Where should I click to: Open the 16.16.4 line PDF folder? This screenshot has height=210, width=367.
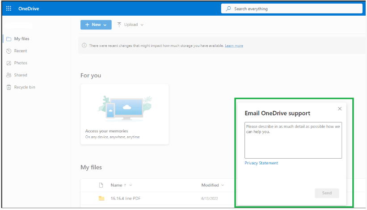126,198
